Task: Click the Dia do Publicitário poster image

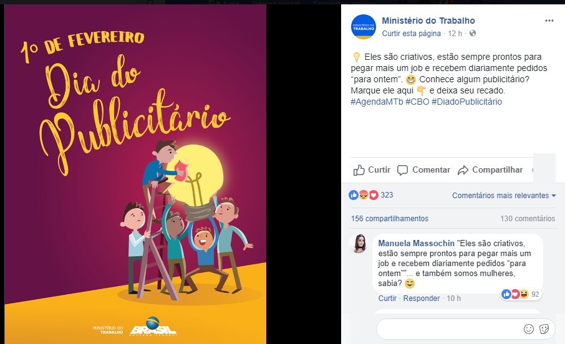Action: coord(135,174)
